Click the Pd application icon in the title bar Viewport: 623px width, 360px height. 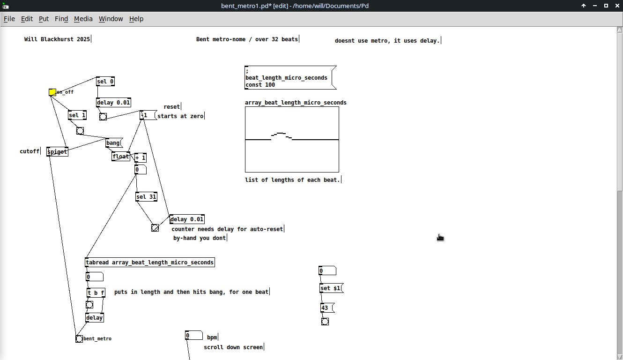click(5, 6)
